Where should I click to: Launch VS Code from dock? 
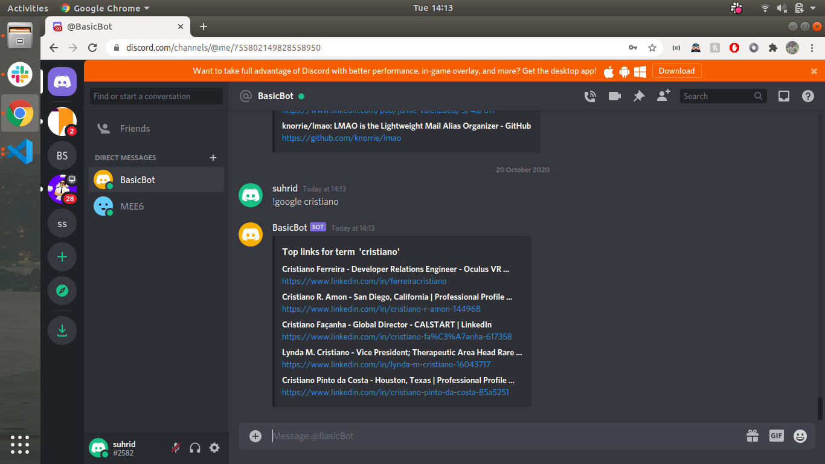point(20,151)
